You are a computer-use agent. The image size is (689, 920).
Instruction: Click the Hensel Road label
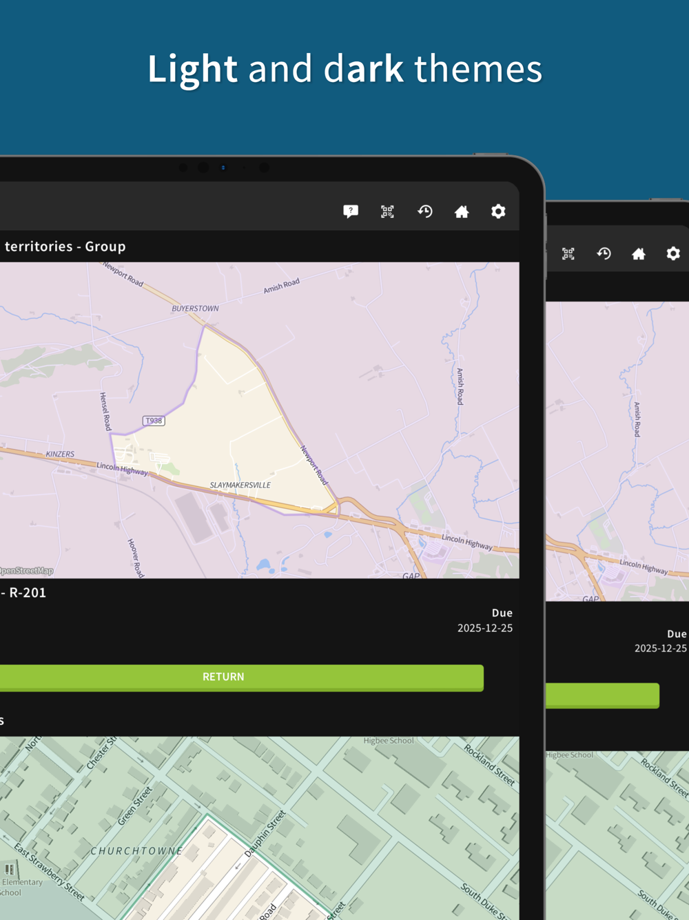pos(105,412)
